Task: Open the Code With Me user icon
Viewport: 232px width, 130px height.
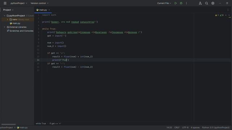Action: (200, 3)
